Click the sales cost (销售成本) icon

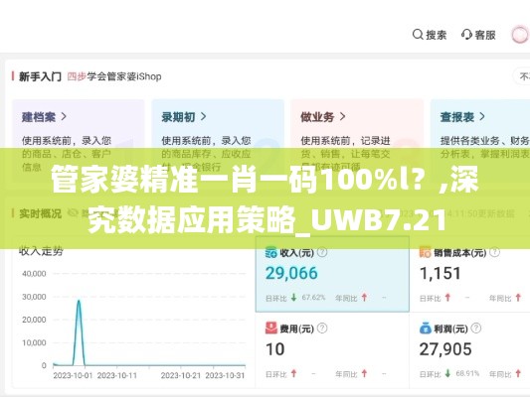point(425,252)
